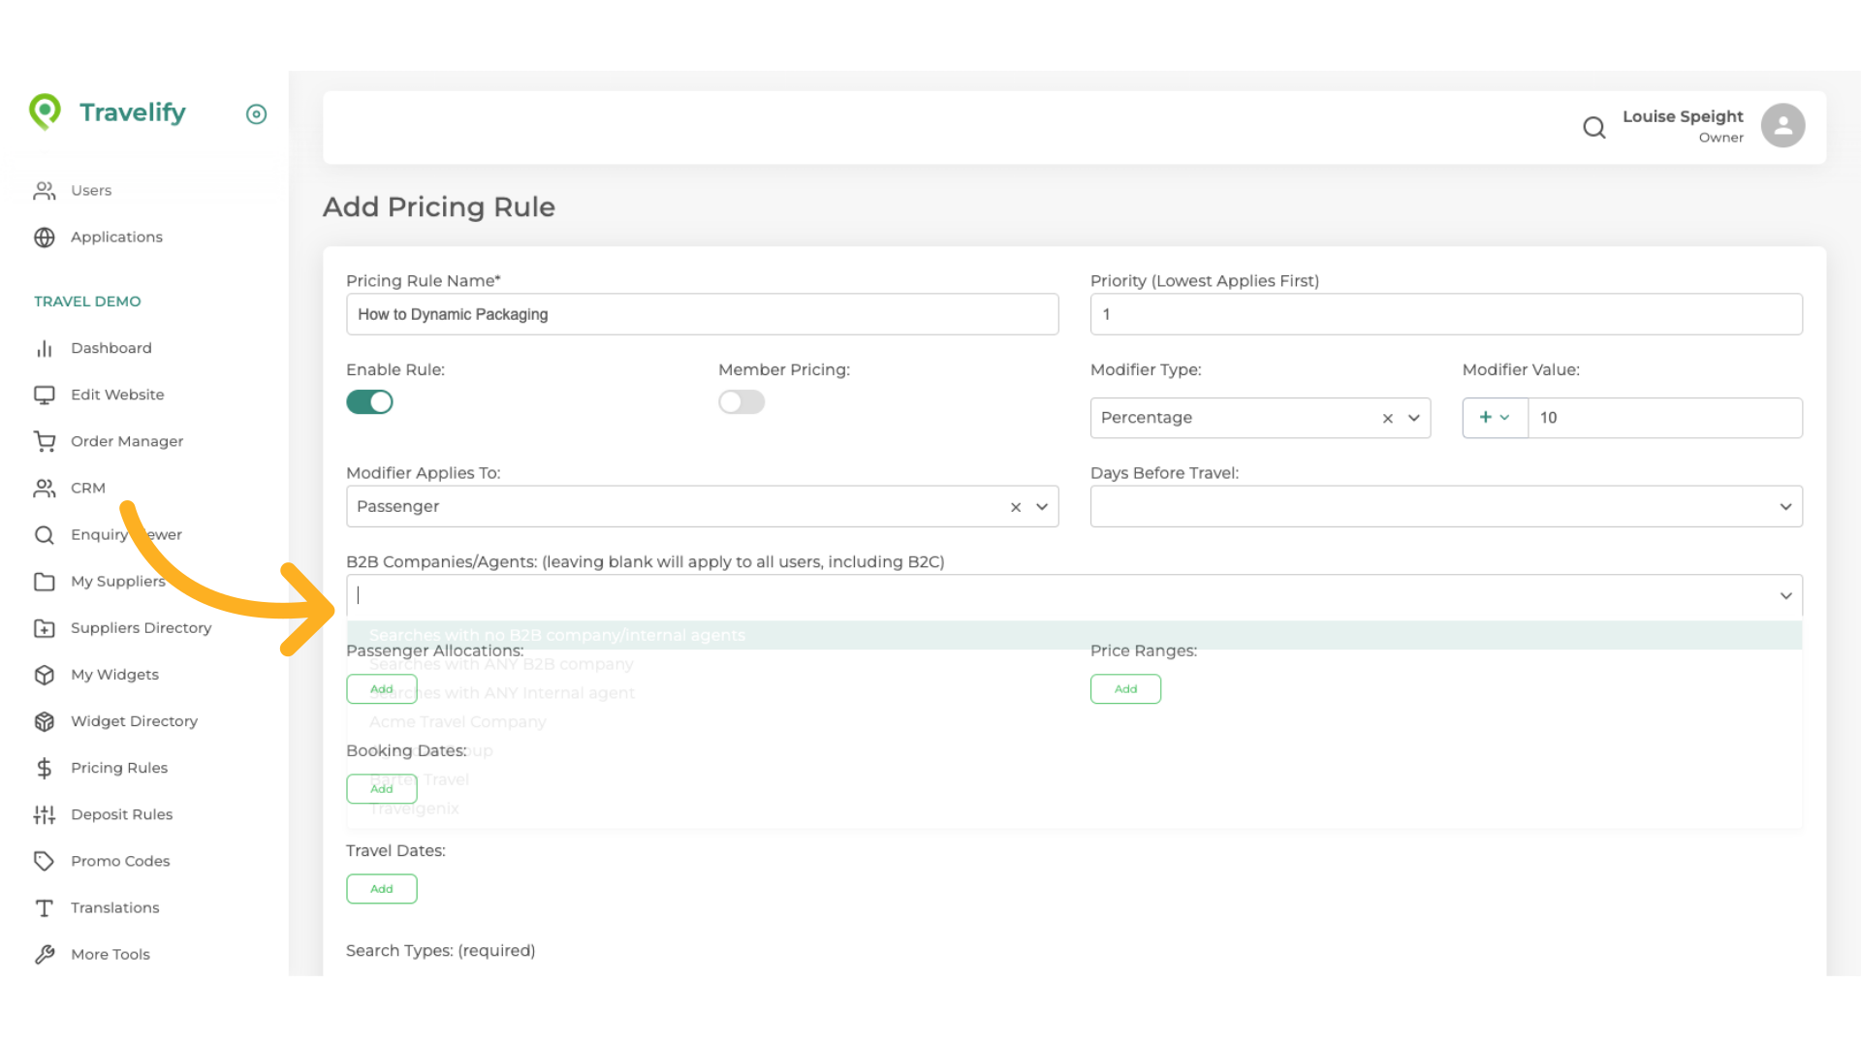Collapse the B2B Companies/Agents dropdown chevron
This screenshot has height=1047, width=1861.
point(1784,595)
